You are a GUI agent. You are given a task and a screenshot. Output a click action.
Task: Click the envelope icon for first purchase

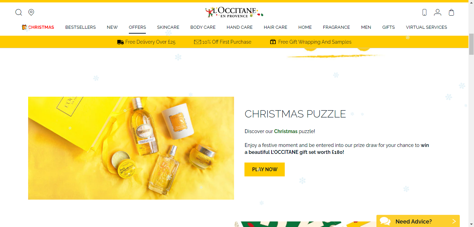click(x=197, y=42)
